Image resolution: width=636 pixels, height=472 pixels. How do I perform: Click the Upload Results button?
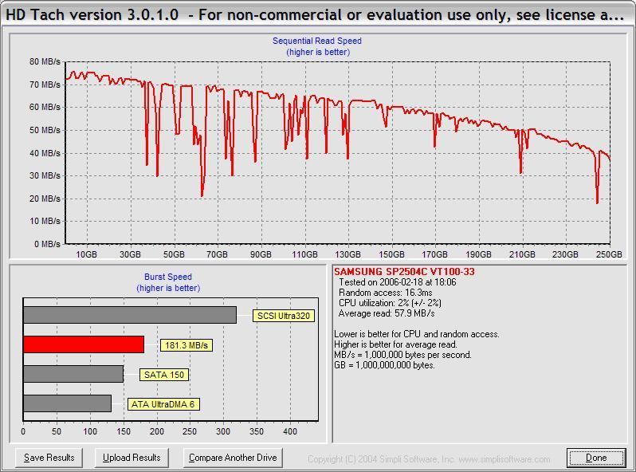pos(132,458)
